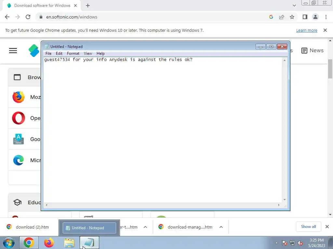Show hidden system tray icons
Screen dimensions: 333x249
coord(276,243)
